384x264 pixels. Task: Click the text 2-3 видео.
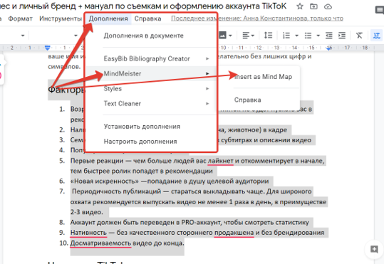pyautogui.click(x=87, y=212)
